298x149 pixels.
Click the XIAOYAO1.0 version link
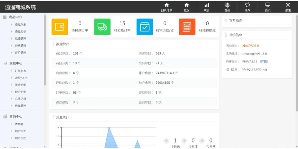(251, 46)
